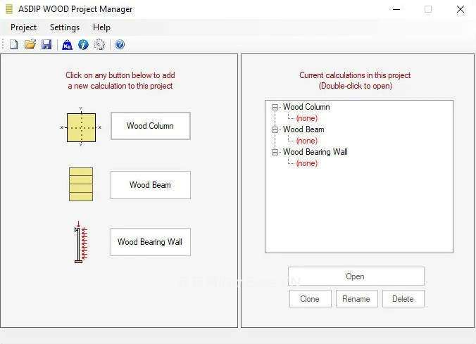Open the Settings menu
Image resolution: width=476 pixels, height=344 pixels.
[65, 27]
